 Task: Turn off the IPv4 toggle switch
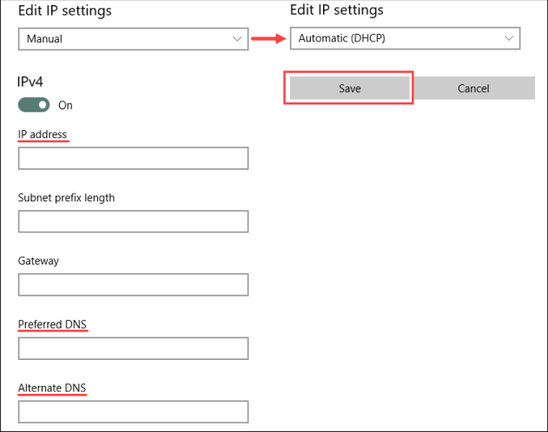point(34,105)
